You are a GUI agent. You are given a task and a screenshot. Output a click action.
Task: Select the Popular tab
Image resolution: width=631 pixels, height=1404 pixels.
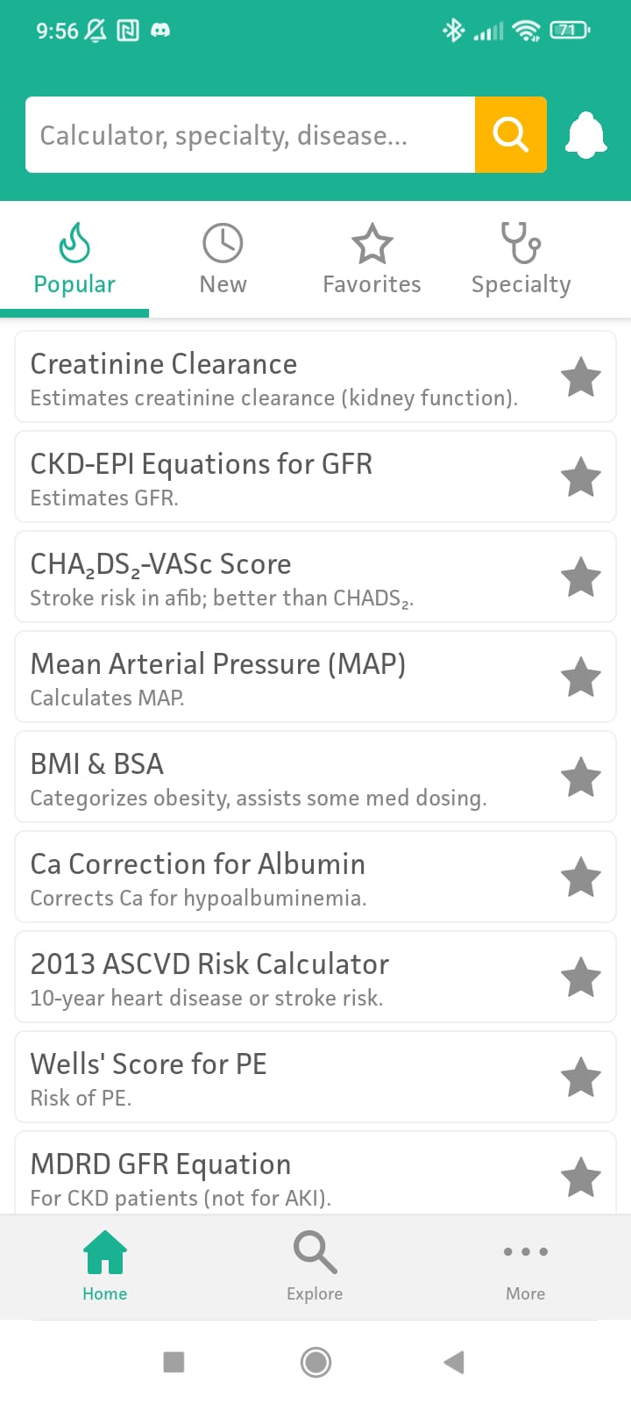pyautogui.click(x=74, y=260)
